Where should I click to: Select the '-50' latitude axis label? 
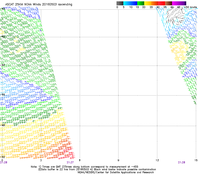tap(2, 157)
